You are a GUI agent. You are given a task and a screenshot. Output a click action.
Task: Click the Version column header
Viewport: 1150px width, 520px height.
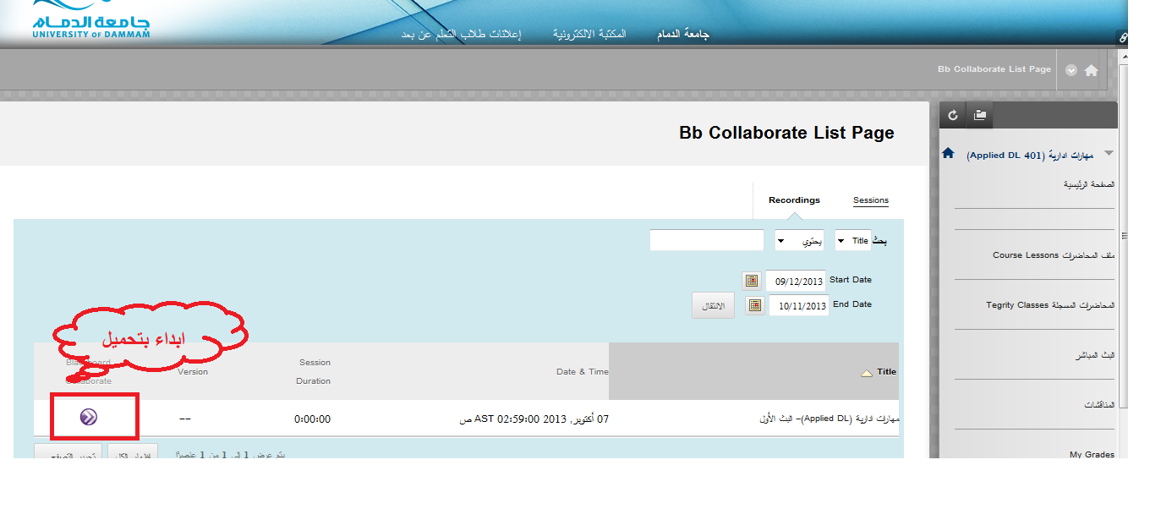point(193,372)
